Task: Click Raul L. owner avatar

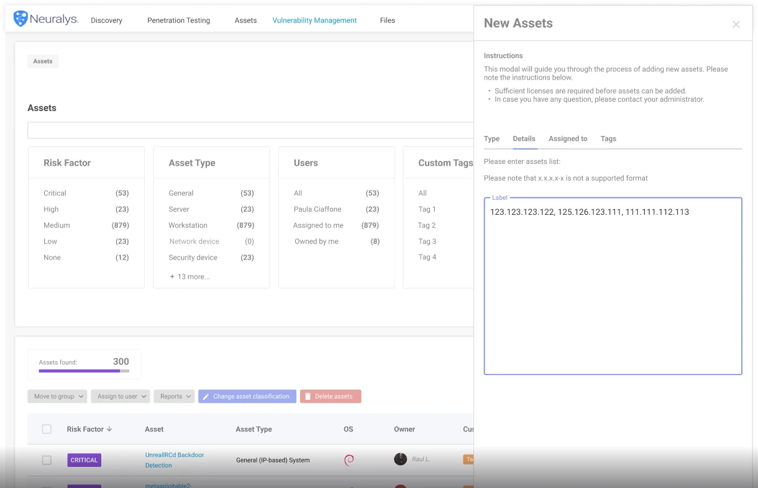Action: (x=401, y=459)
